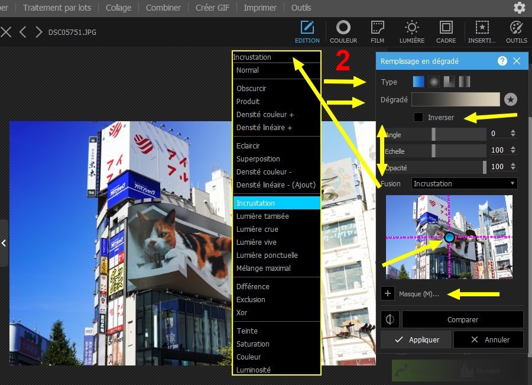Open the Combiner menu
Image resolution: width=532 pixels, height=385 pixels.
163,8
